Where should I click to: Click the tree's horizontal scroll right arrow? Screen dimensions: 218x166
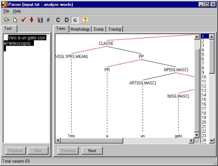pyautogui.click(x=191, y=140)
